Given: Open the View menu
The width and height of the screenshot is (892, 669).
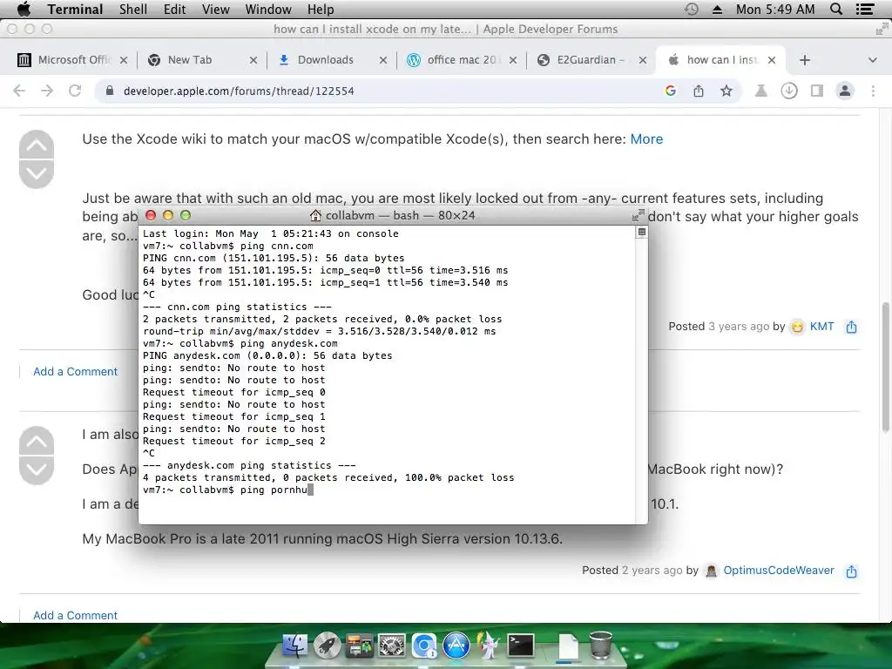Looking at the screenshot, I should pos(216,9).
